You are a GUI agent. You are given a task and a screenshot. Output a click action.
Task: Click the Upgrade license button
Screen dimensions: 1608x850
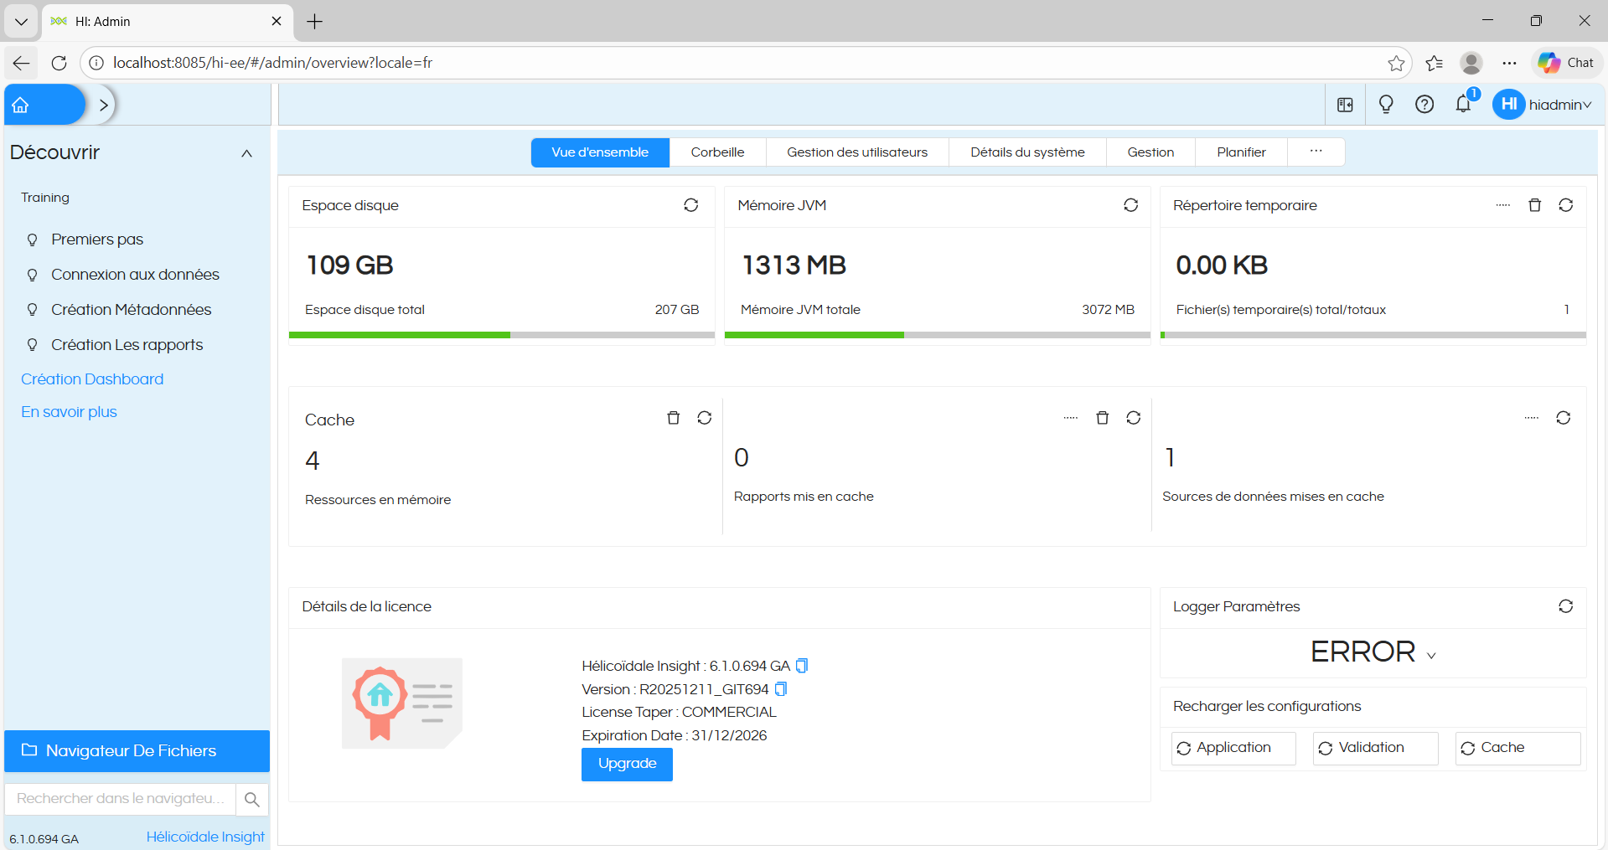click(627, 764)
